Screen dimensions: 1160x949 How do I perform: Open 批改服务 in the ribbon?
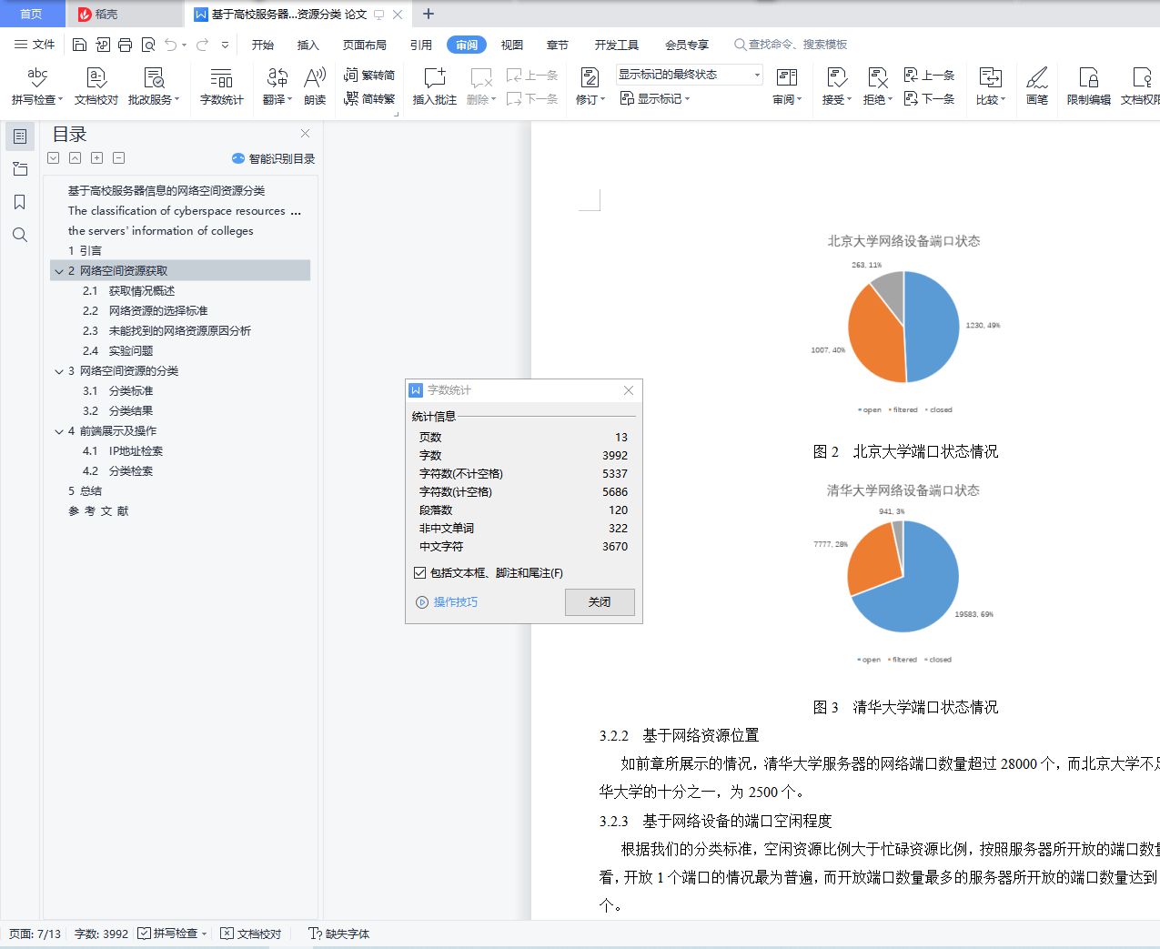154,86
